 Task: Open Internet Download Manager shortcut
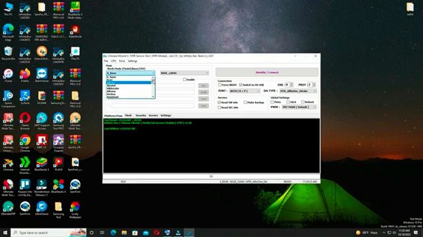(25, 165)
